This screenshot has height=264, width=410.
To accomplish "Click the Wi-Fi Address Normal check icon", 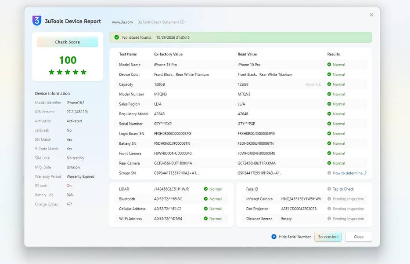I will tap(206, 218).
